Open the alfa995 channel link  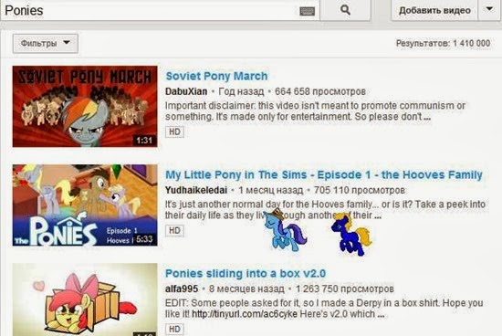pyautogui.click(x=182, y=289)
